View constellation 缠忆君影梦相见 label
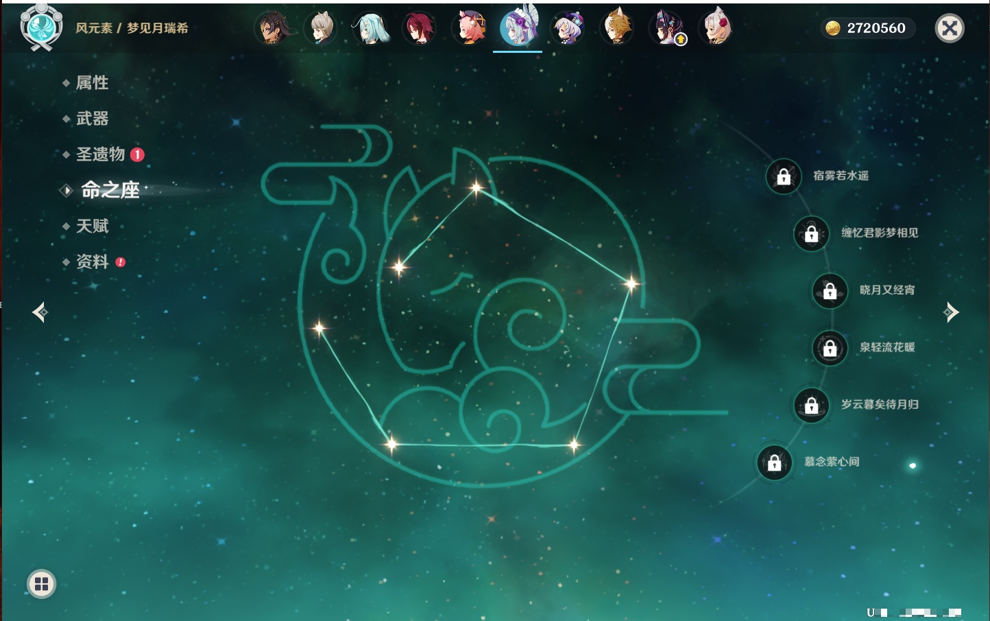990x621 pixels. click(x=880, y=233)
